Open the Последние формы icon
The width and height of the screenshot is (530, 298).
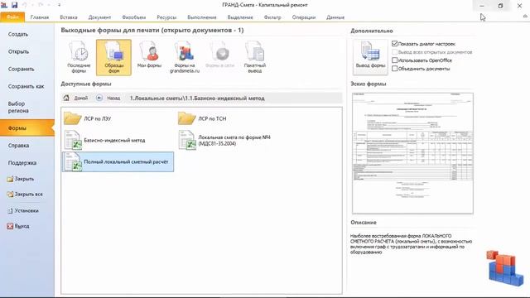pos(79,57)
